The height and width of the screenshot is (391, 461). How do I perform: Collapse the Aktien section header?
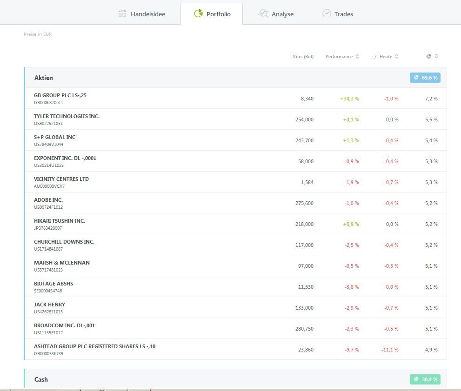(44, 78)
